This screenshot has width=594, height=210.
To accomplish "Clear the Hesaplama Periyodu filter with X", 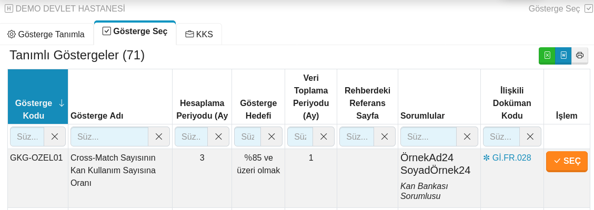I will (x=218, y=136).
